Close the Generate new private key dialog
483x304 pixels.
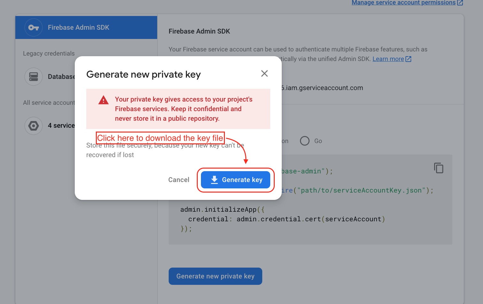[264, 73]
